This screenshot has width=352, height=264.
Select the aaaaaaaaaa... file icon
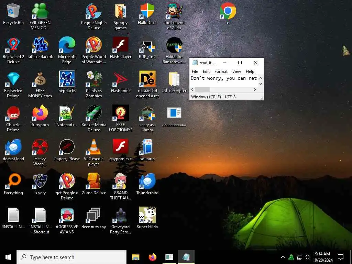point(174,116)
